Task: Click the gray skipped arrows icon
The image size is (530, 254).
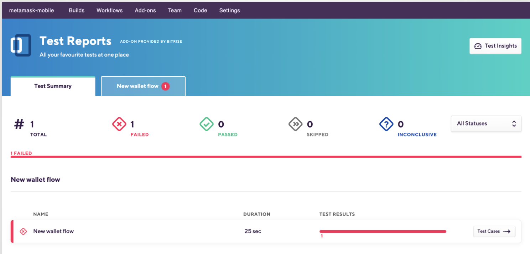Action: tap(296, 125)
